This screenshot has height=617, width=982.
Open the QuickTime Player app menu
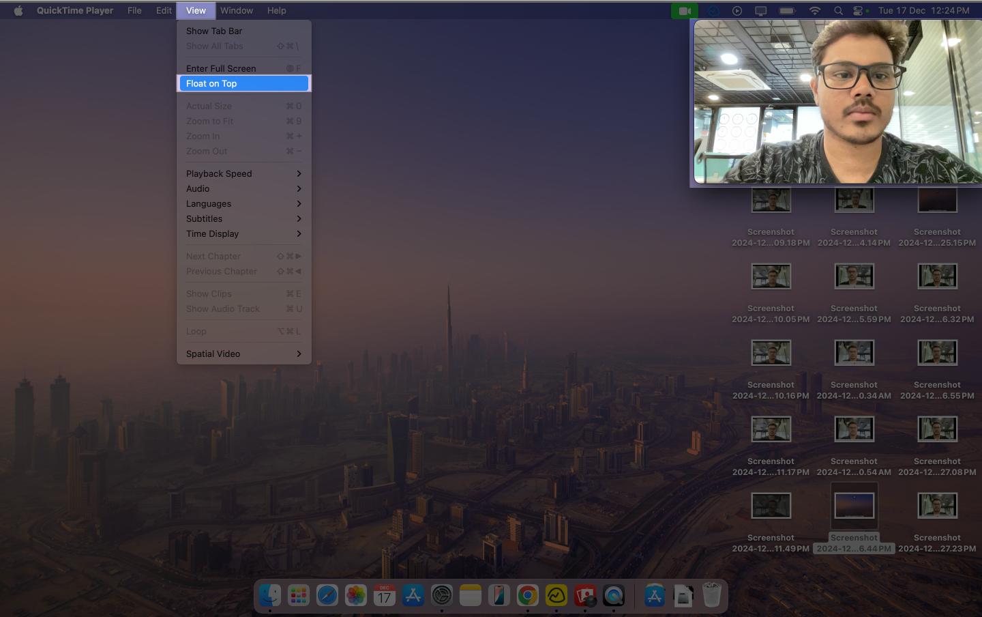(75, 11)
